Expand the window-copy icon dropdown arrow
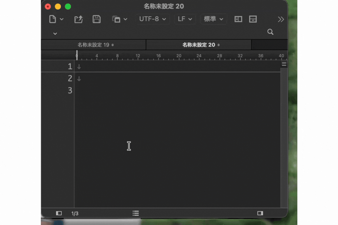Viewport: 338px width, 225px height. pyautogui.click(x=126, y=19)
